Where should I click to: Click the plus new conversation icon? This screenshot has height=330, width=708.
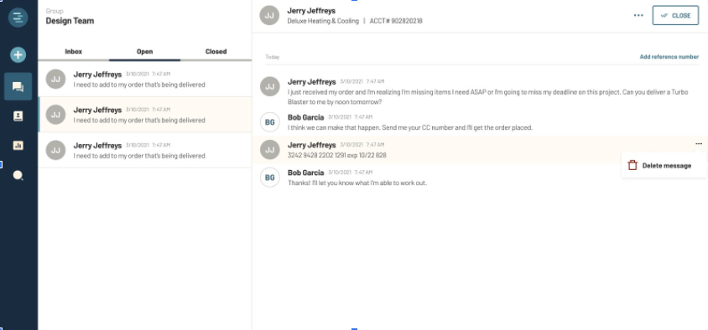coord(18,55)
